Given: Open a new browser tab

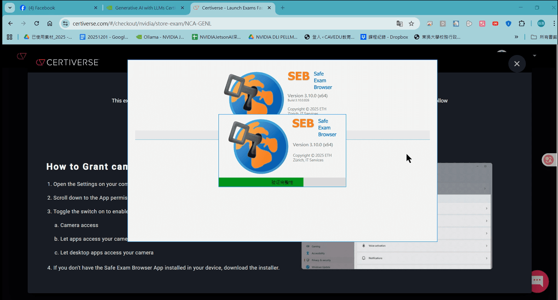Looking at the screenshot, I should coord(282,8).
